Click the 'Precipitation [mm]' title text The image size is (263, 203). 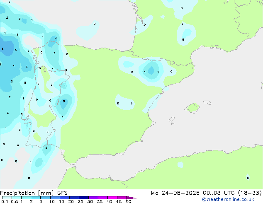(27, 193)
